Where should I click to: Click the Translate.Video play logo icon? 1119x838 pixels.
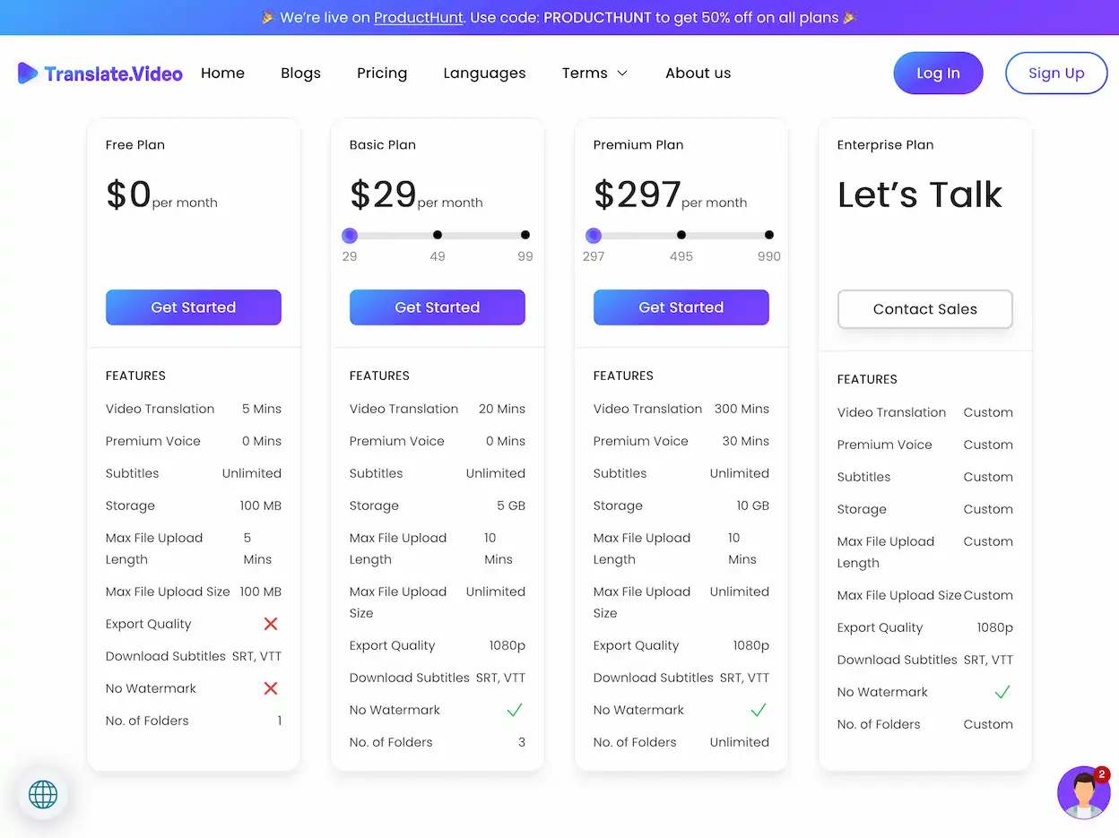tap(26, 73)
